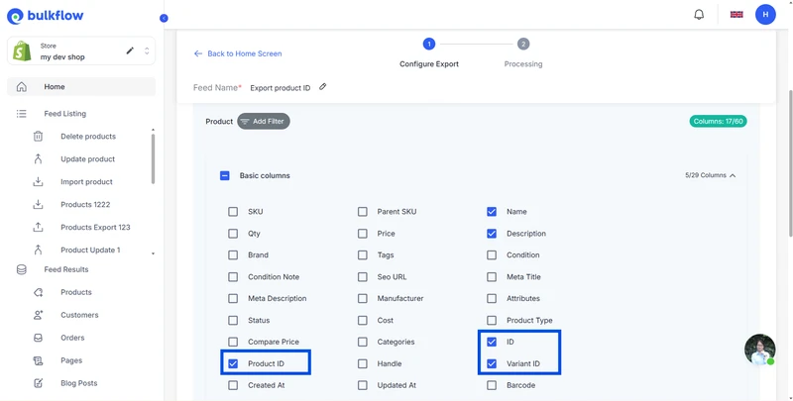The width and height of the screenshot is (793, 401).
Task: Toggle the Basic columns select-all checkbox
Action: 225,176
